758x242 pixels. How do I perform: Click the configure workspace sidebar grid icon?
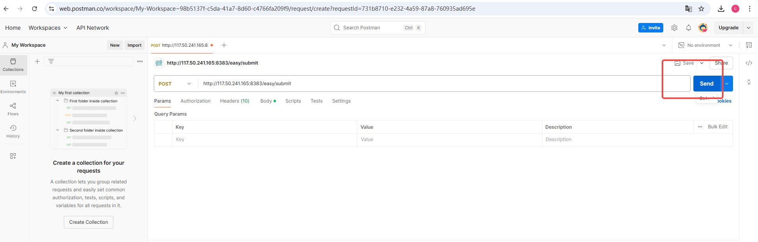tap(13, 156)
